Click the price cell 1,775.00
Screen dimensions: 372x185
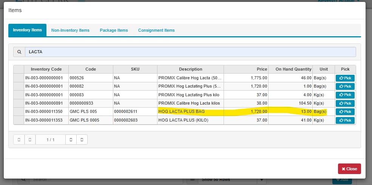point(246,78)
